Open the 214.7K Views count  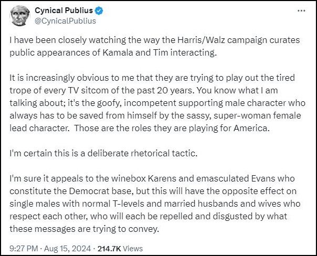[120, 248]
